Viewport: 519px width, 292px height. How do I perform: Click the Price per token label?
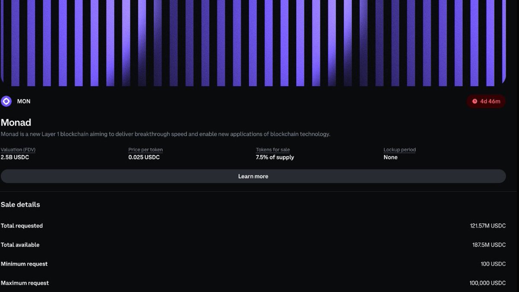pyautogui.click(x=145, y=150)
